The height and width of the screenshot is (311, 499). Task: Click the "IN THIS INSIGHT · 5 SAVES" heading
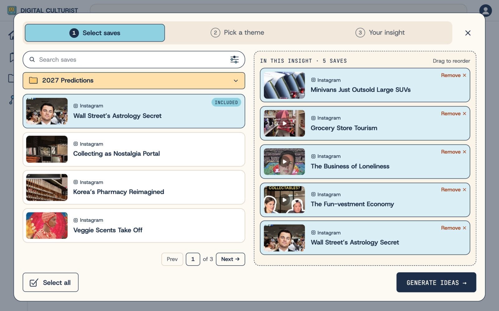(303, 61)
